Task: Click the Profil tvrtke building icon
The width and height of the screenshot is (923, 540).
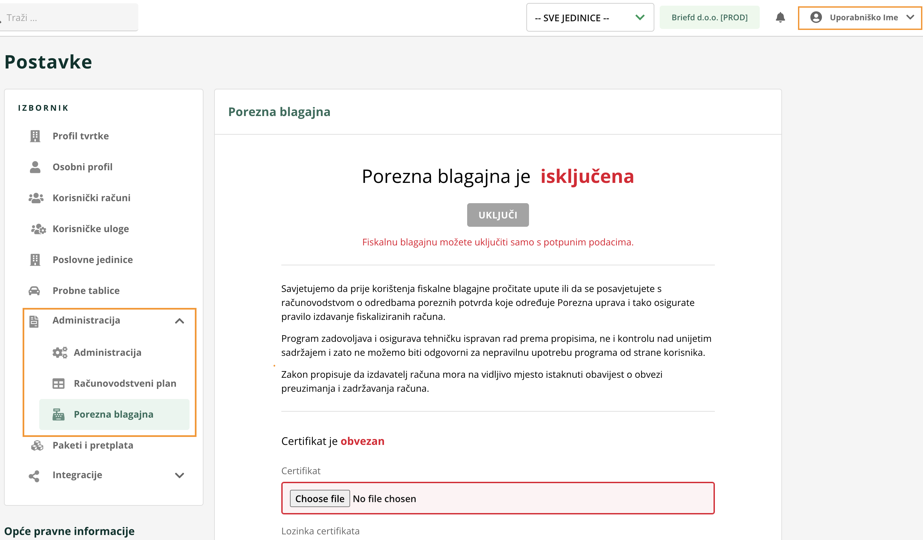Action: coord(35,136)
